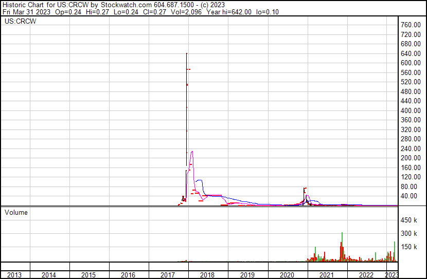Select the 2013 year label on timeline
Image resolution: width=427 pixels, height=279 pixels.
14,275
